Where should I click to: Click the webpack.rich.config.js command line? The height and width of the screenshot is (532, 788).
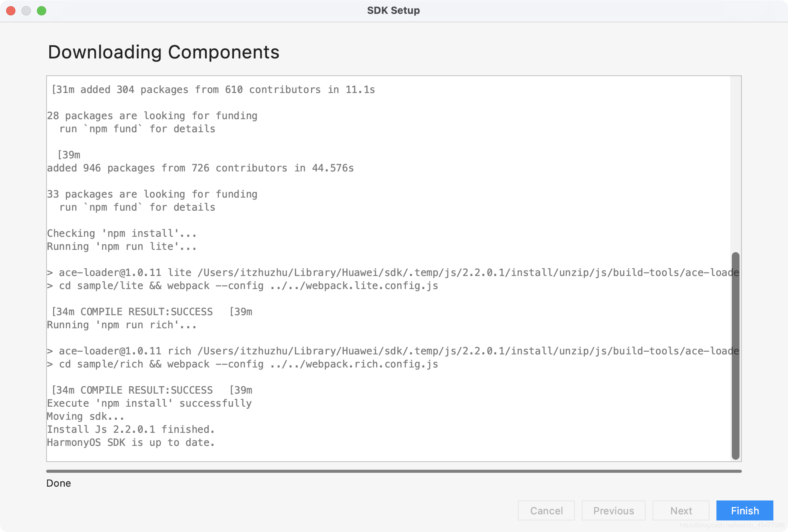click(x=242, y=364)
